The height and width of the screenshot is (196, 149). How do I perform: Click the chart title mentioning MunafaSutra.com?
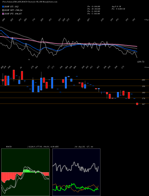pos(30,2)
